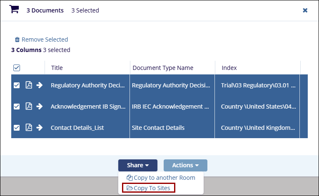Click arrow icon in Contact Details_List row
The image size is (319, 196).
coord(40,128)
